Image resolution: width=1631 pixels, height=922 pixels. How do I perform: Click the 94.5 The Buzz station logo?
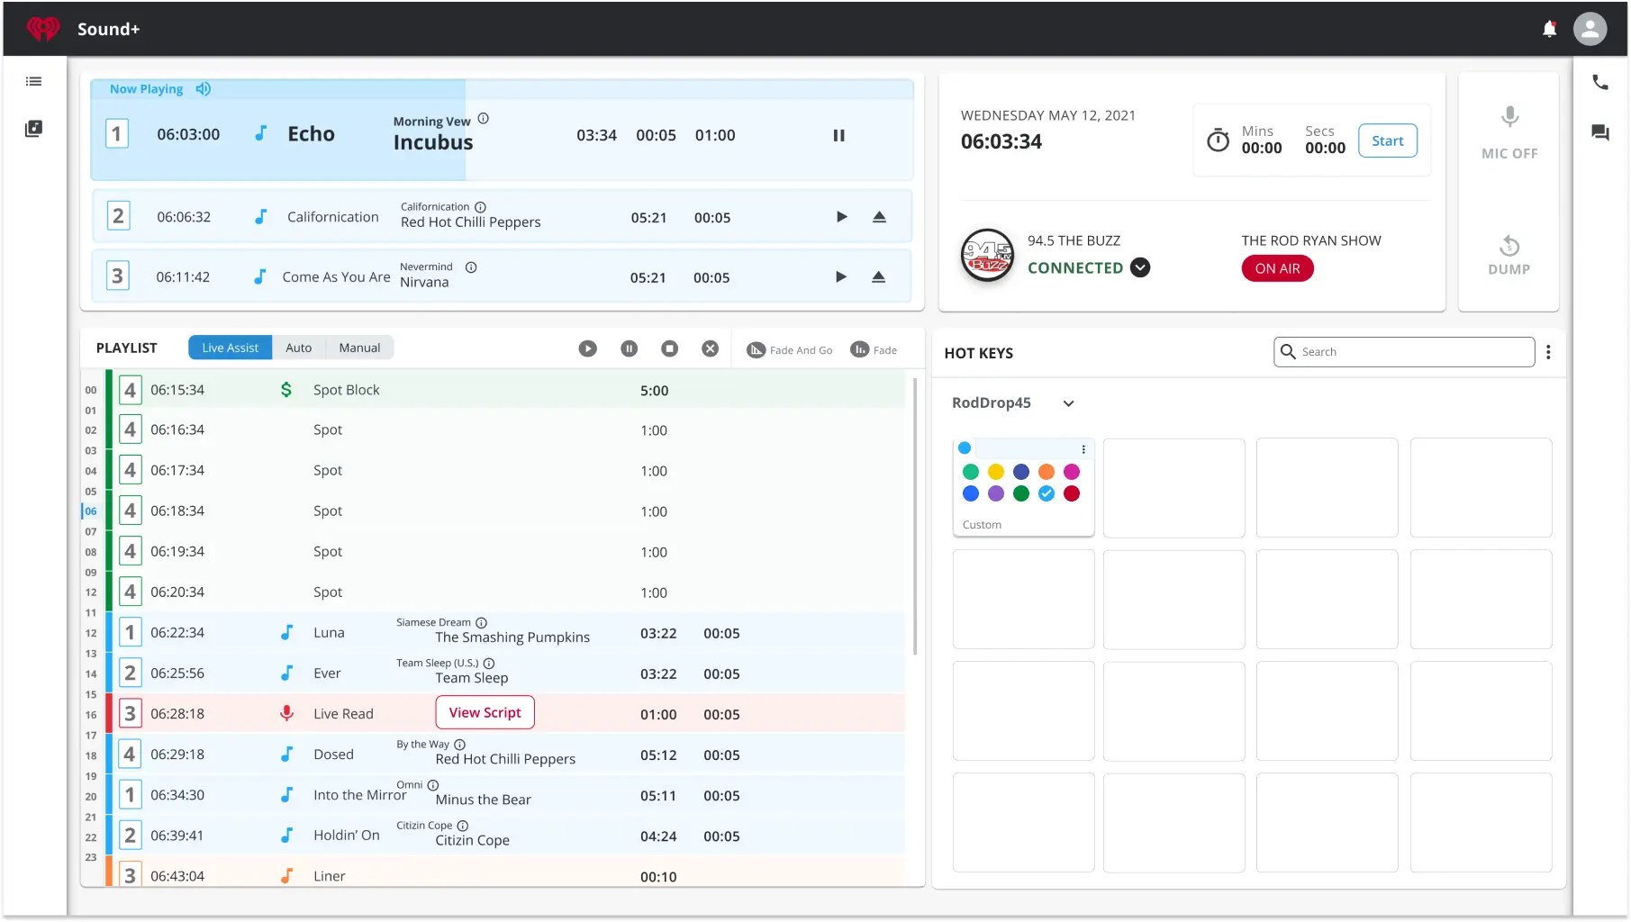click(x=988, y=255)
